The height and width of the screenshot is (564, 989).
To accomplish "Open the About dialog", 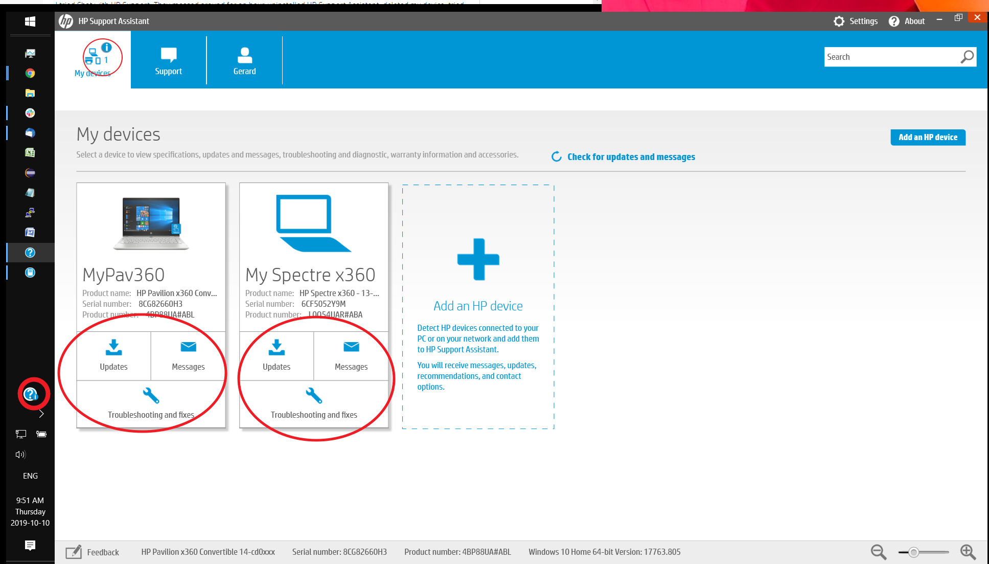I will pyautogui.click(x=907, y=21).
